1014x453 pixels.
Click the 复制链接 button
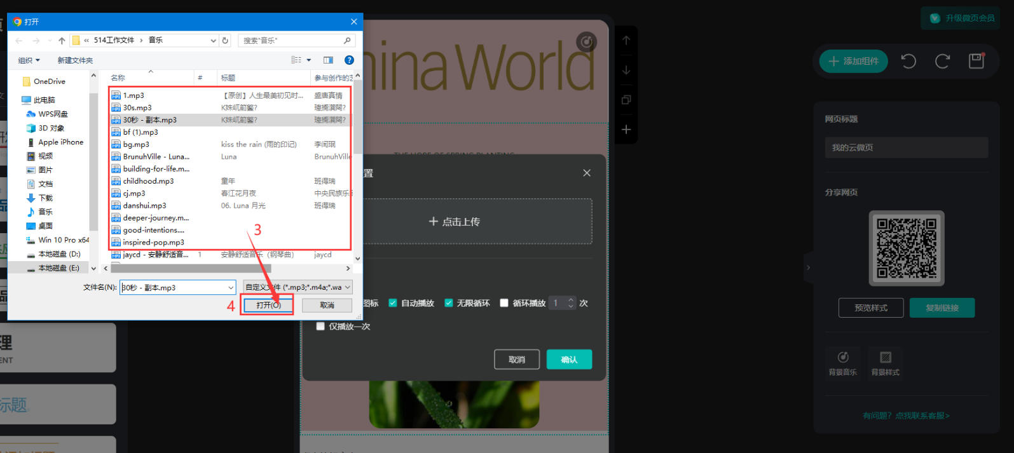(942, 308)
